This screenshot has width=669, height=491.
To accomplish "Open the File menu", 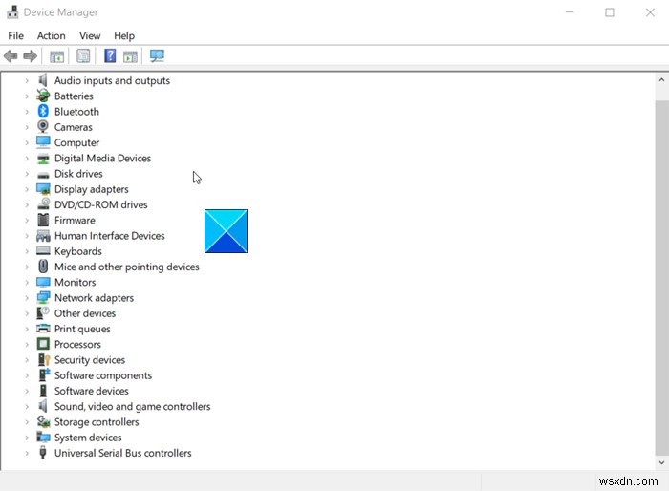I will (x=16, y=36).
